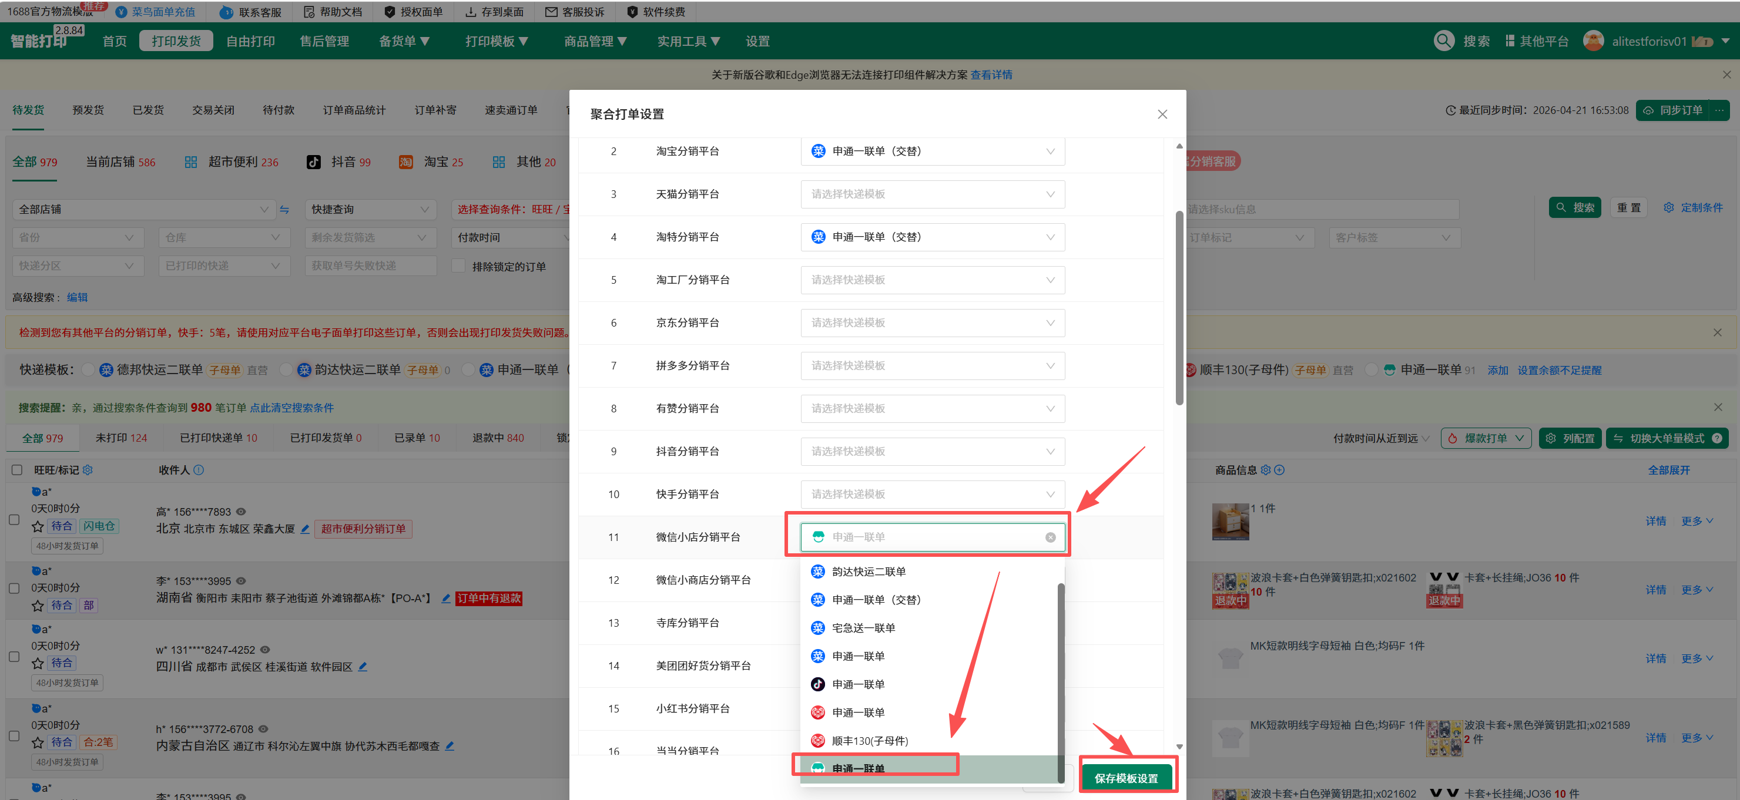Open the 查看详情 link in notice bar

(990, 75)
